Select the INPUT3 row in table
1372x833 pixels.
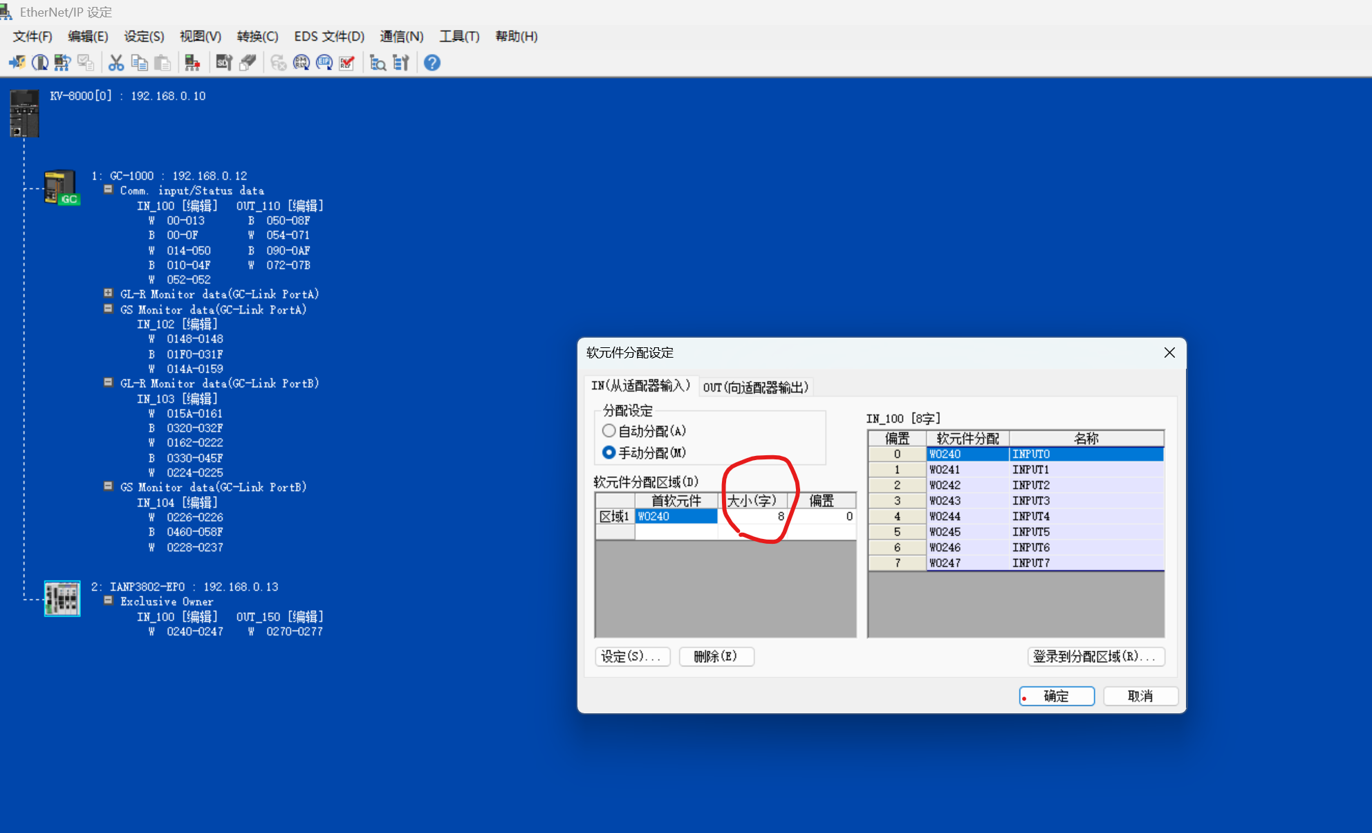click(x=1030, y=500)
